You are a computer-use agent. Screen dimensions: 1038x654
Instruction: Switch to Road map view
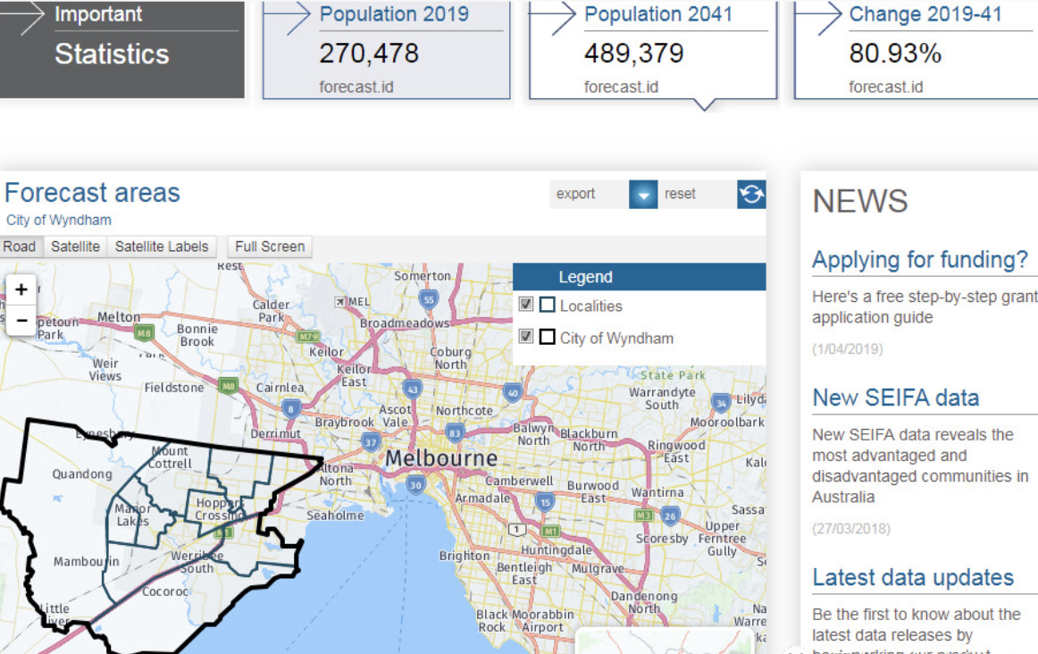pyautogui.click(x=20, y=247)
